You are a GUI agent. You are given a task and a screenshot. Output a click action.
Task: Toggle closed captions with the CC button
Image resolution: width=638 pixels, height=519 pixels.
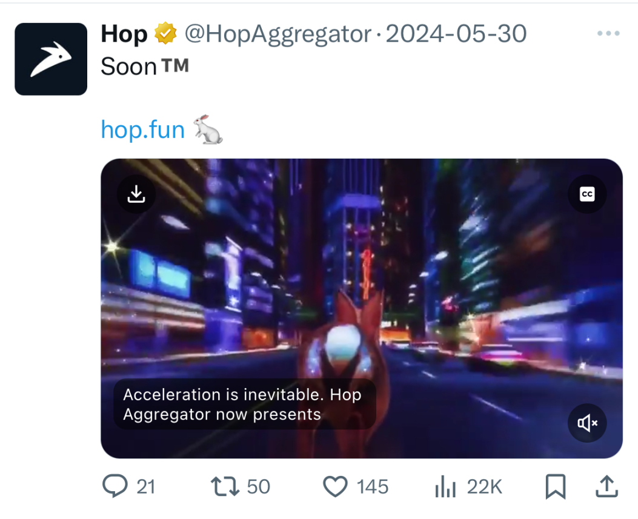586,194
